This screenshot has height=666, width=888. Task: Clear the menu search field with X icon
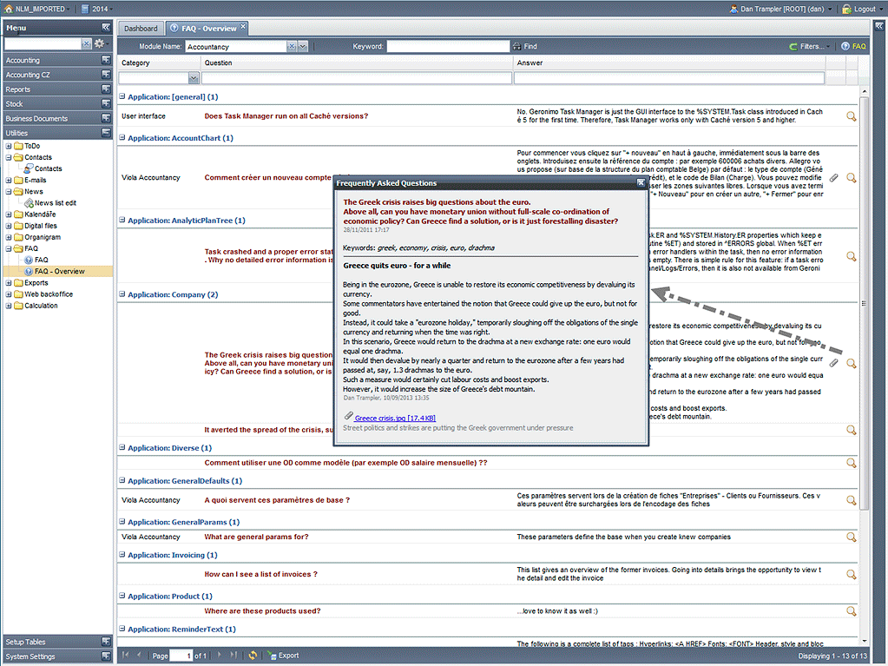pos(86,43)
